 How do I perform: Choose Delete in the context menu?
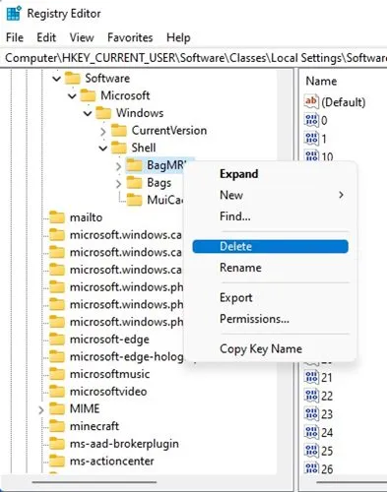270,246
